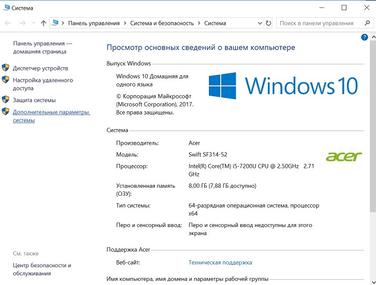The image size is (376, 285).
Task: Click the shield icon beside Дополнительные параметры системы
Action: pyautogui.click(x=5, y=111)
